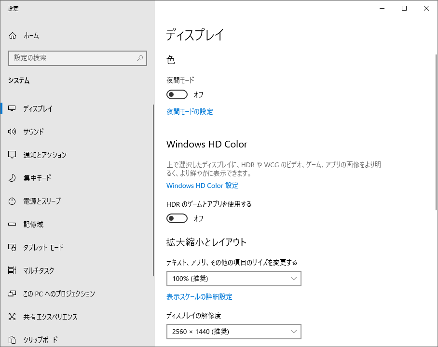
Task: Click the Tablet Mode icon
Action: (12, 247)
